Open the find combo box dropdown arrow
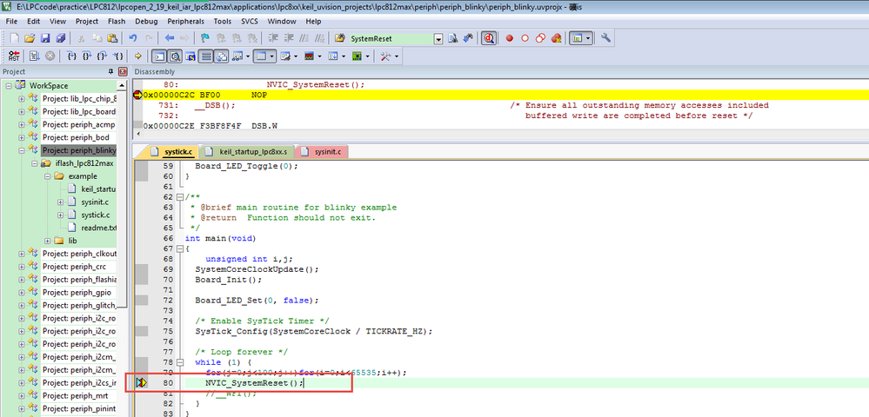The image size is (869, 417). click(438, 38)
